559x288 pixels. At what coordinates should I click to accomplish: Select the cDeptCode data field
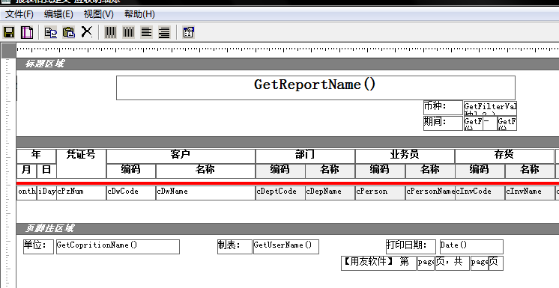[x=280, y=192]
